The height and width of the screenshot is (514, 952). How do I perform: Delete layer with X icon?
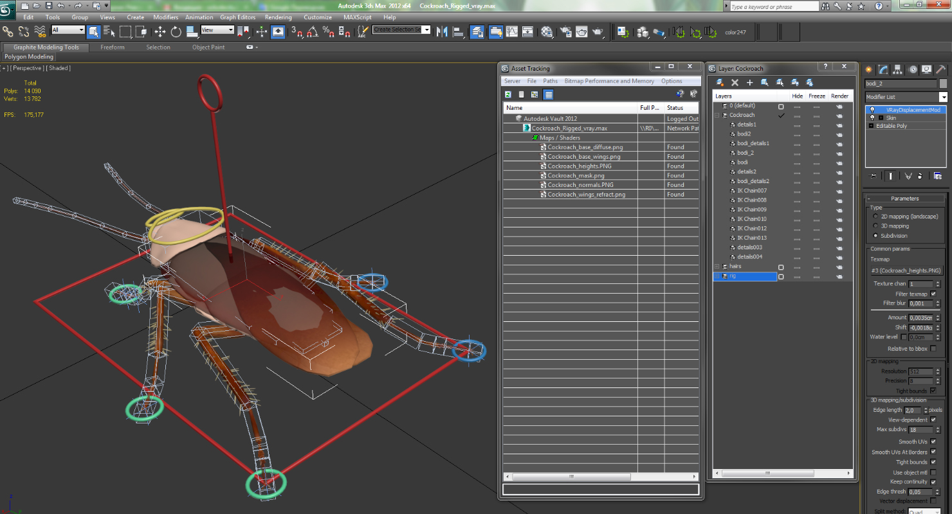pos(735,82)
